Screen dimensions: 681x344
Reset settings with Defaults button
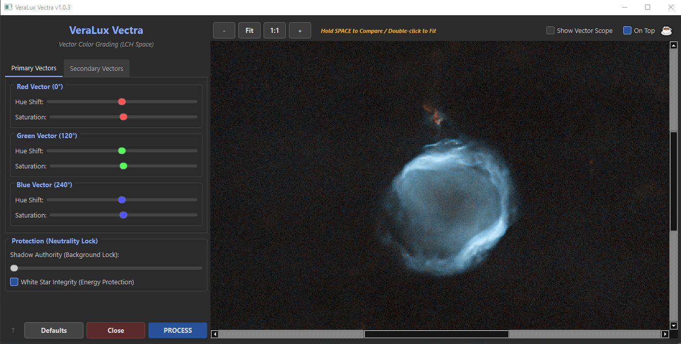[x=54, y=330]
